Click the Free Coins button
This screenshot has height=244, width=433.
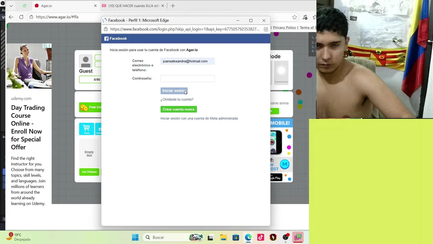pyautogui.click(x=90, y=107)
